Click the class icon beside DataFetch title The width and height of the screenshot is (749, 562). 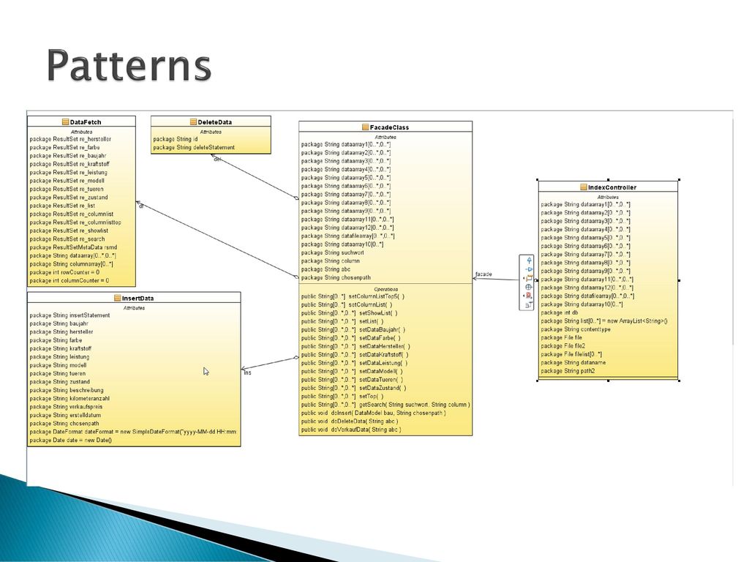65,122
